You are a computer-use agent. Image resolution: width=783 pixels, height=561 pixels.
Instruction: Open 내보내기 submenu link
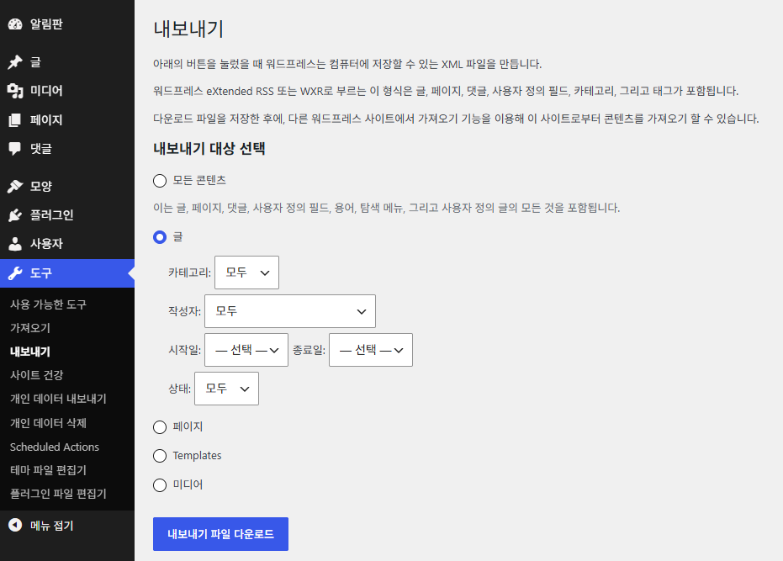[30, 352]
